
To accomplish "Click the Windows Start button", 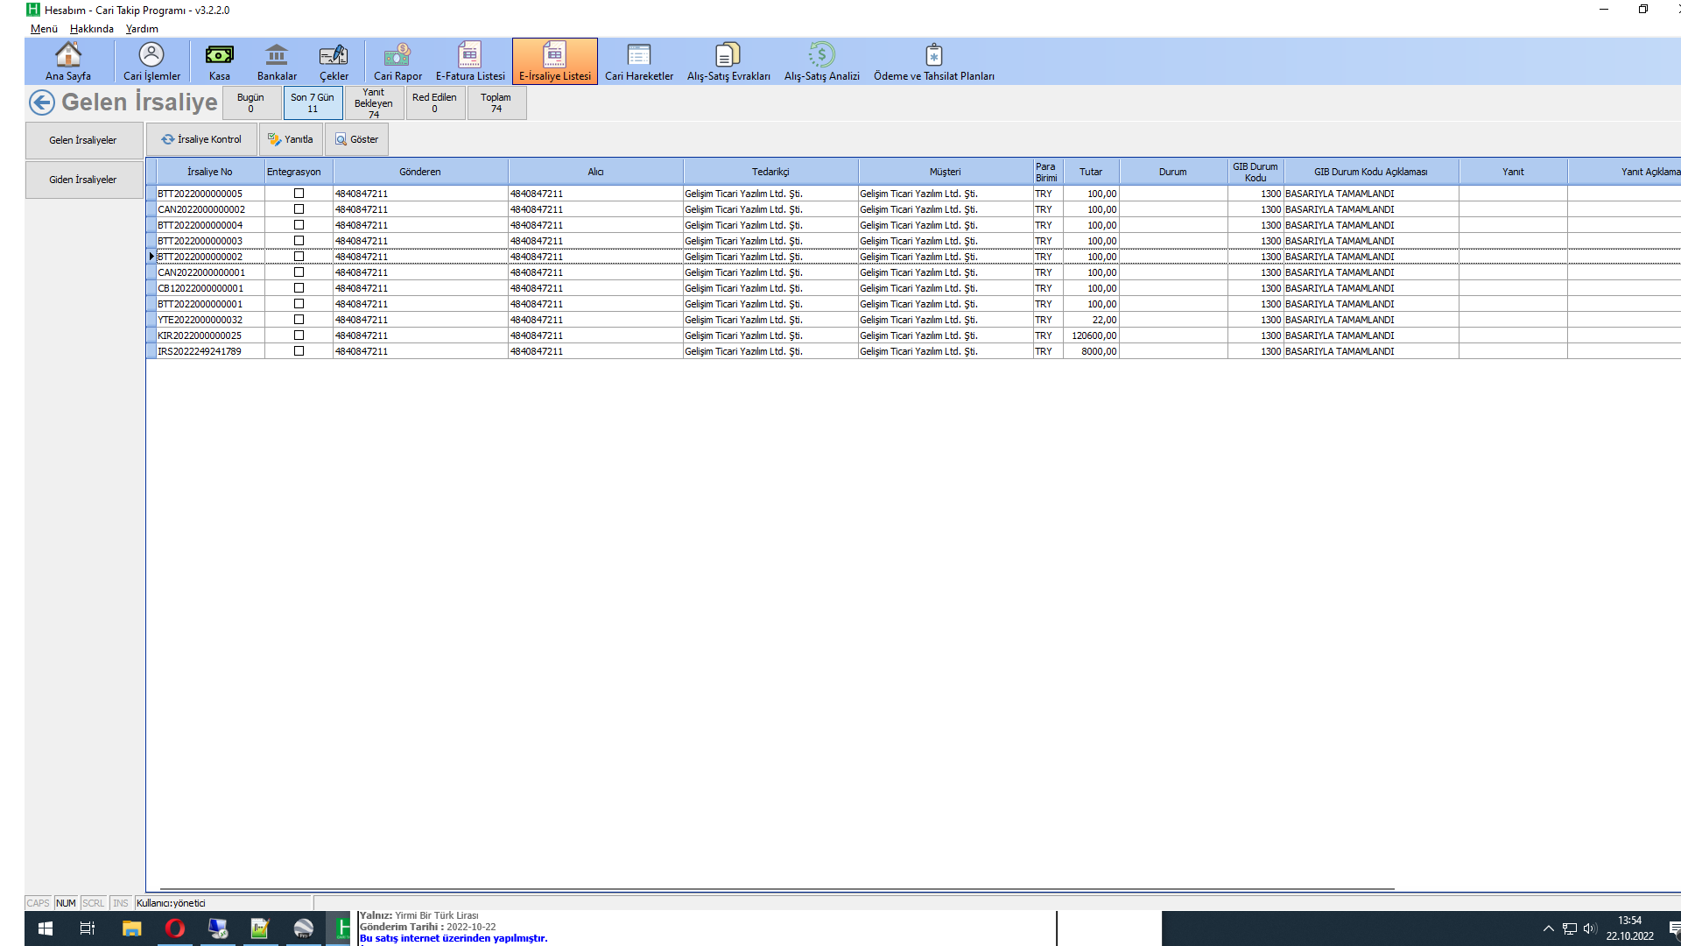I will pyautogui.click(x=46, y=928).
